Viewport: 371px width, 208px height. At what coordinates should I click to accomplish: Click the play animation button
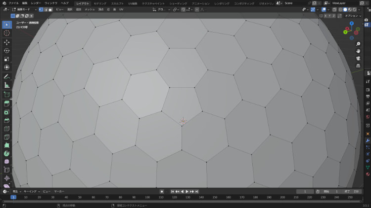(187, 192)
